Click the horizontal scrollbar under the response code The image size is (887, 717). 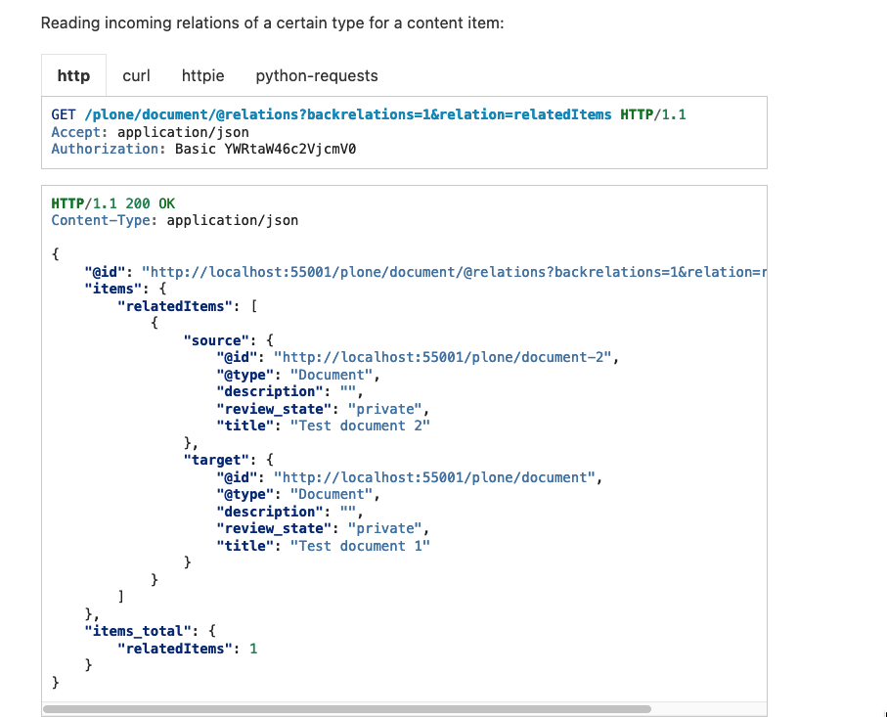click(347, 709)
